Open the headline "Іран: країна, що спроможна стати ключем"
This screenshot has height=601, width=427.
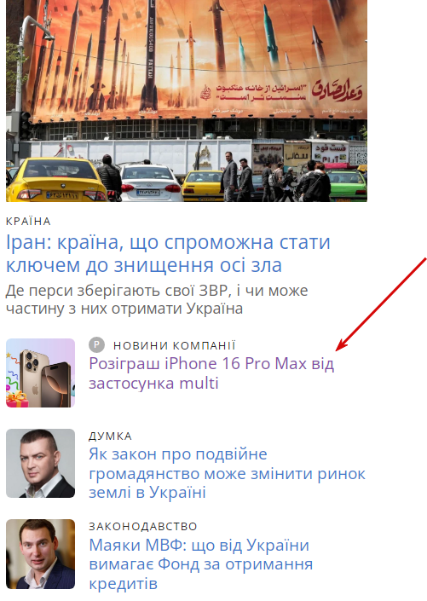pyautogui.click(x=168, y=253)
